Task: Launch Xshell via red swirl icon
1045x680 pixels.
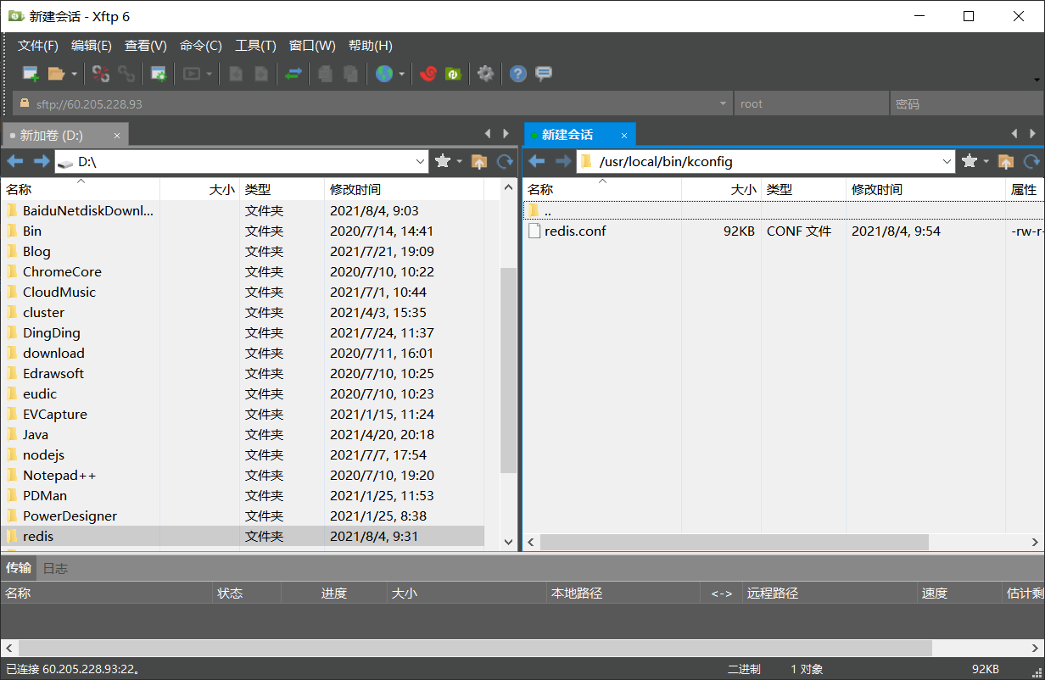Action: click(428, 74)
